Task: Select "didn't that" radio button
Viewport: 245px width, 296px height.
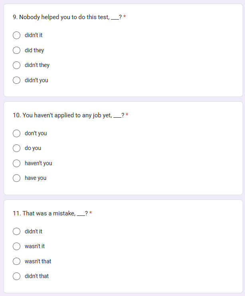Action: click(x=17, y=276)
